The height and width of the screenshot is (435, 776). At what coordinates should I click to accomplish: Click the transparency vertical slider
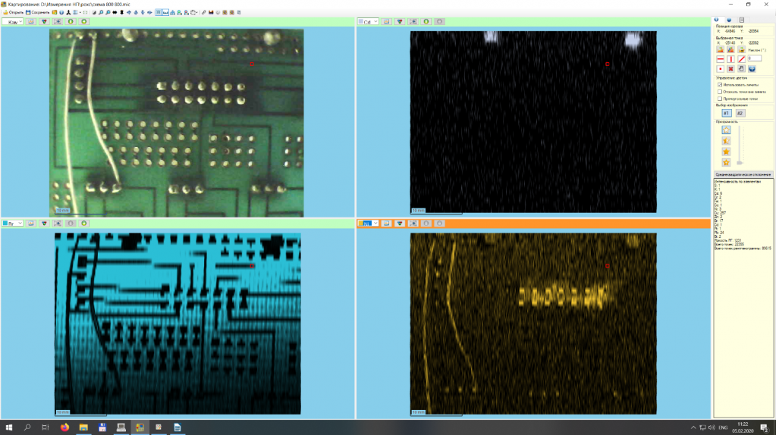tap(740, 146)
